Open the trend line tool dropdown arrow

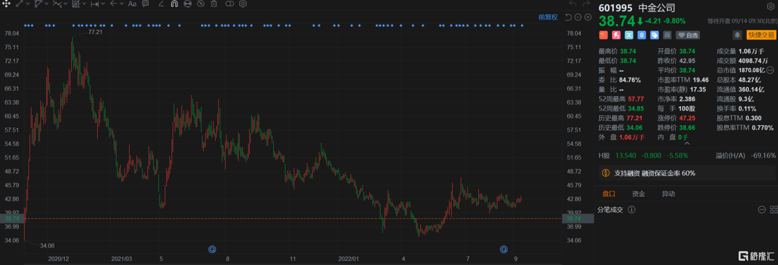27,4
